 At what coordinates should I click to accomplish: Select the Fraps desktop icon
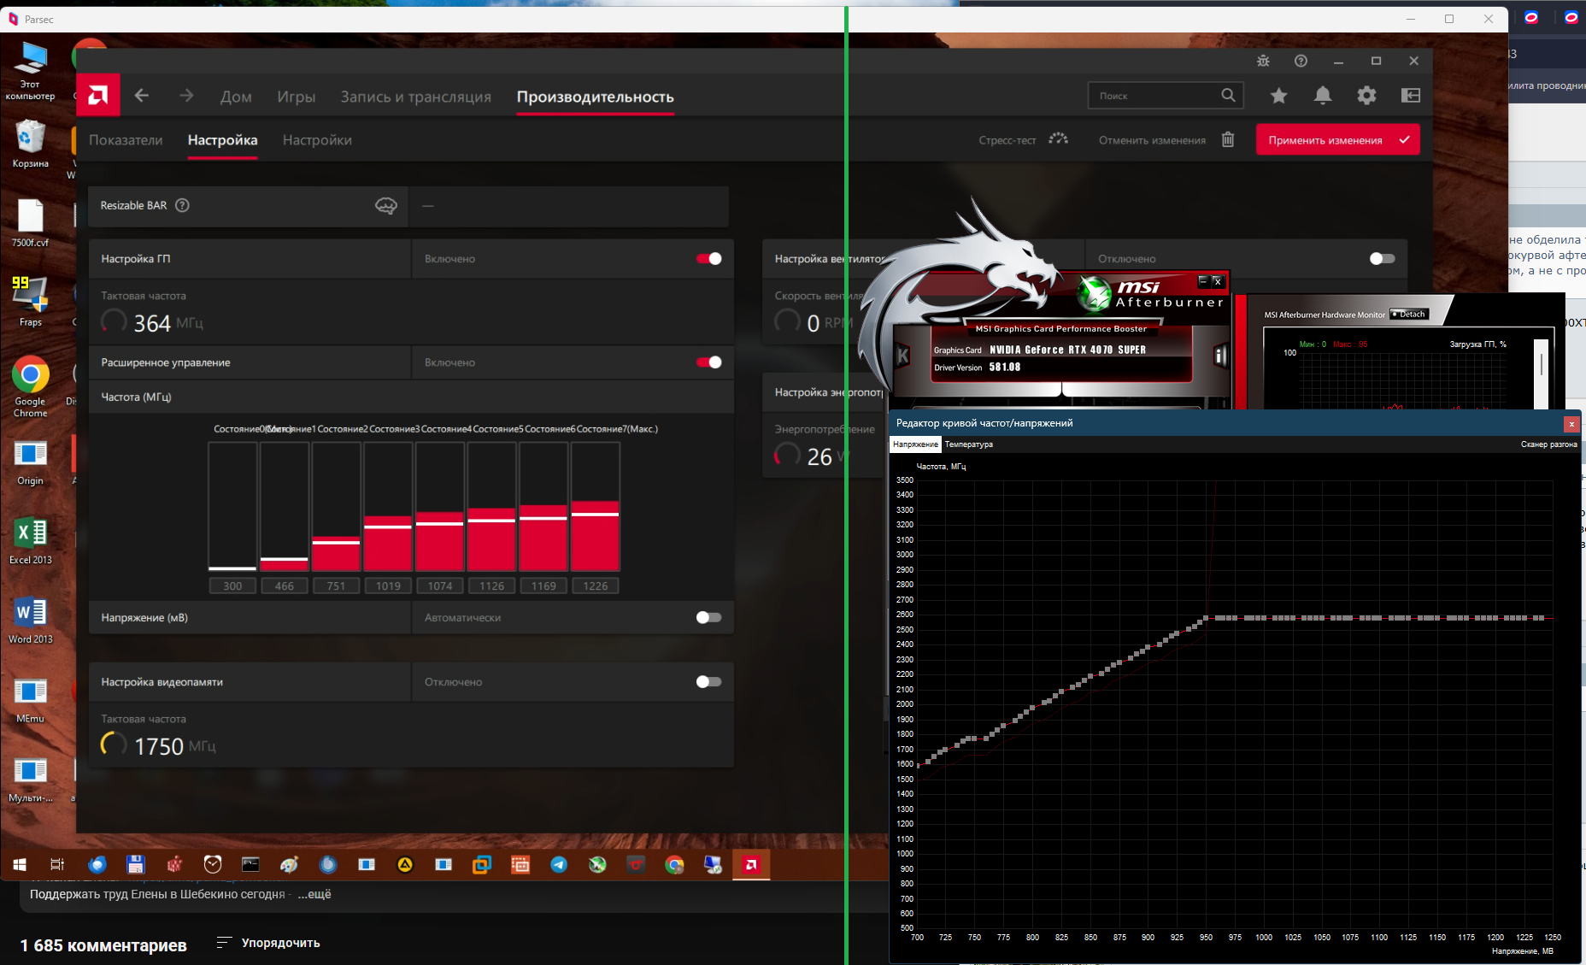[x=30, y=301]
